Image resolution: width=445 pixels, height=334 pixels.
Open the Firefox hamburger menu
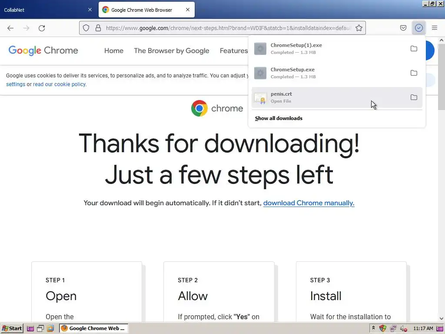coord(435,28)
